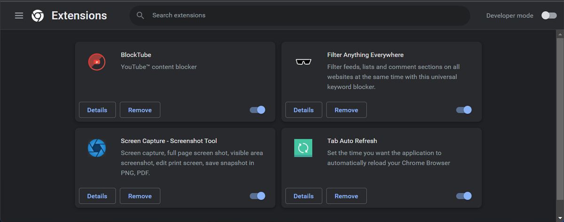Click the BlockTube extension icon
Viewport: 564px width, 222px height.
(x=97, y=61)
